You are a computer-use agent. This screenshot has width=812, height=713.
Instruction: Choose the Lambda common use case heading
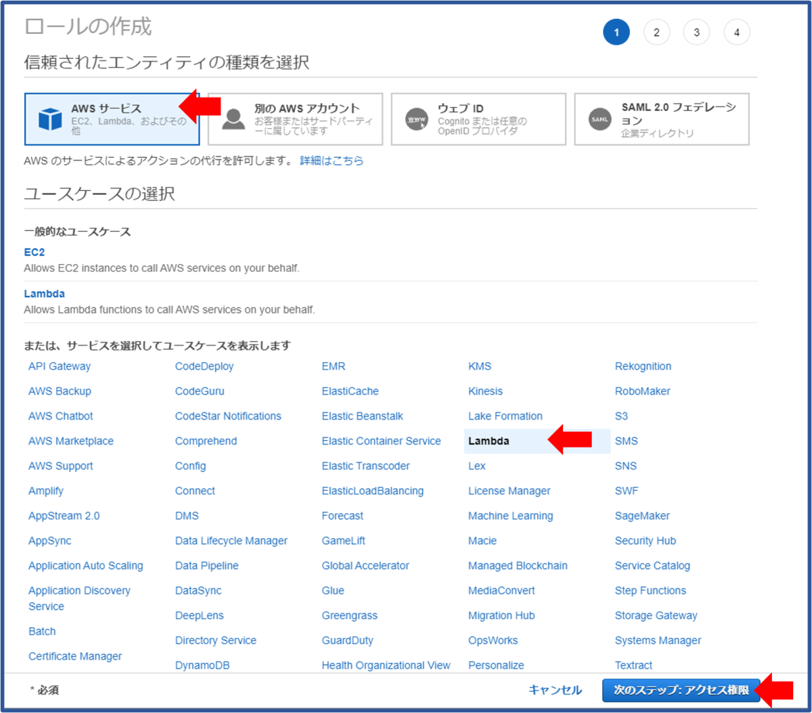pyautogui.click(x=45, y=294)
